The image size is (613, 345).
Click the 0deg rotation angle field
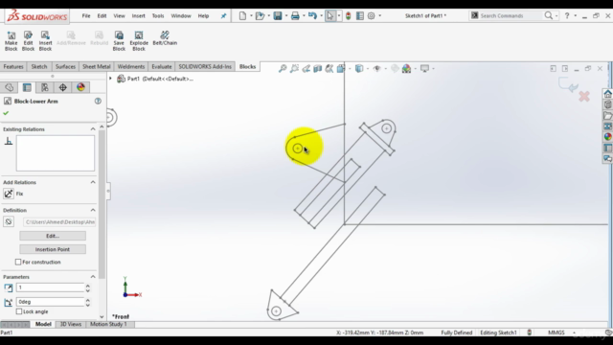[50, 302]
